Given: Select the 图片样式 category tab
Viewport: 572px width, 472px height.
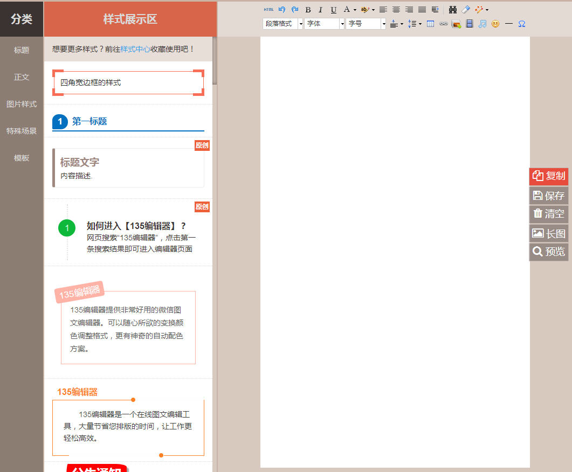Looking at the screenshot, I should click(x=21, y=104).
